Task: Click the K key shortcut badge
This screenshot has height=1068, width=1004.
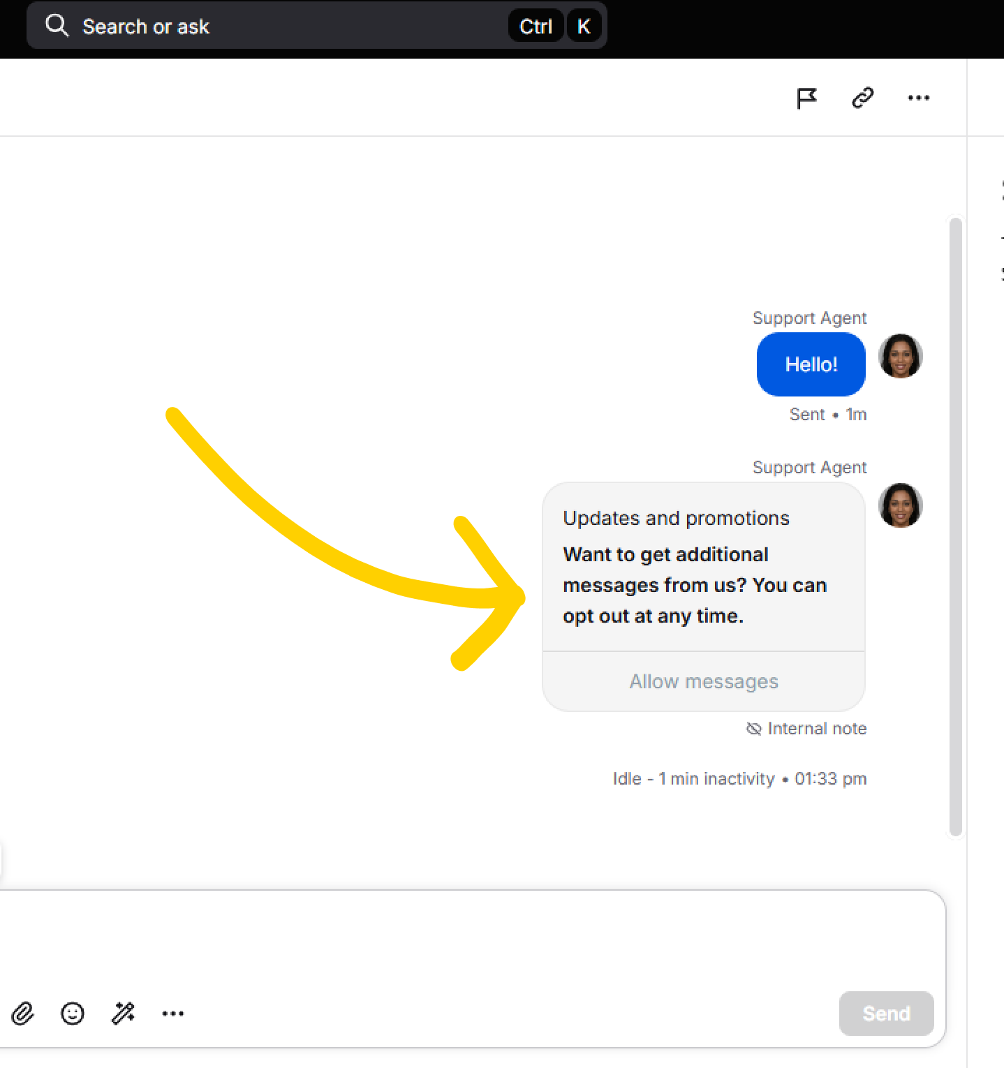Action: [584, 27]
